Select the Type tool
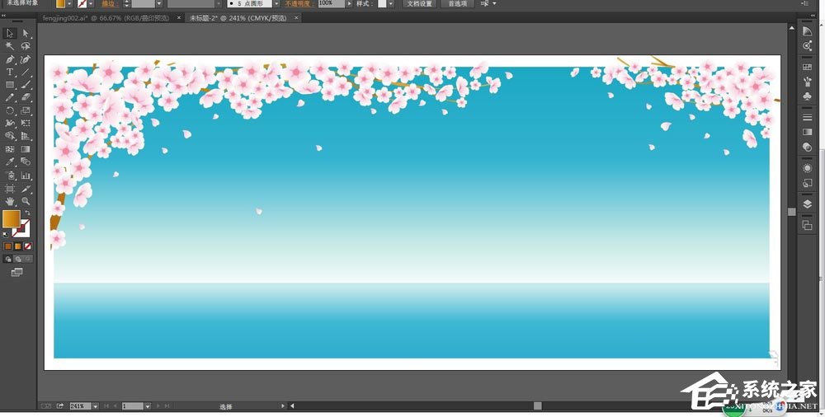 [10, 73]
